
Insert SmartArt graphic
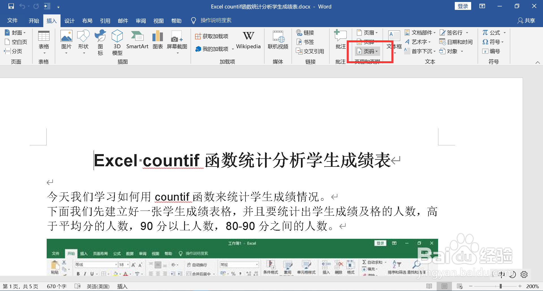(137, 40)
